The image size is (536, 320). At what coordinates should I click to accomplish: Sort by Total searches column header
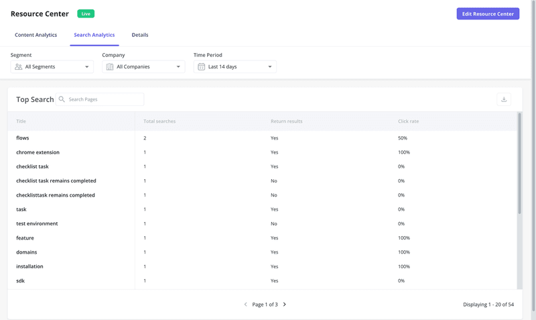click(x=159, y=121)
